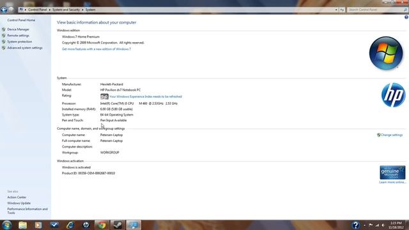The image size is (409, 230).
Task: Open Action Center under See also
Action: 17,197
